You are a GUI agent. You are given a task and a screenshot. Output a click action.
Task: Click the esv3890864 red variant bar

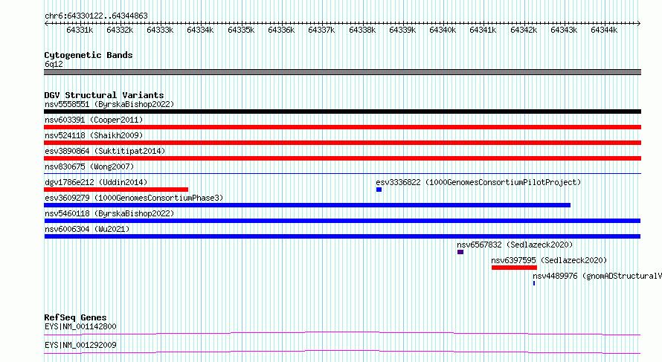(x=342, y=158)
